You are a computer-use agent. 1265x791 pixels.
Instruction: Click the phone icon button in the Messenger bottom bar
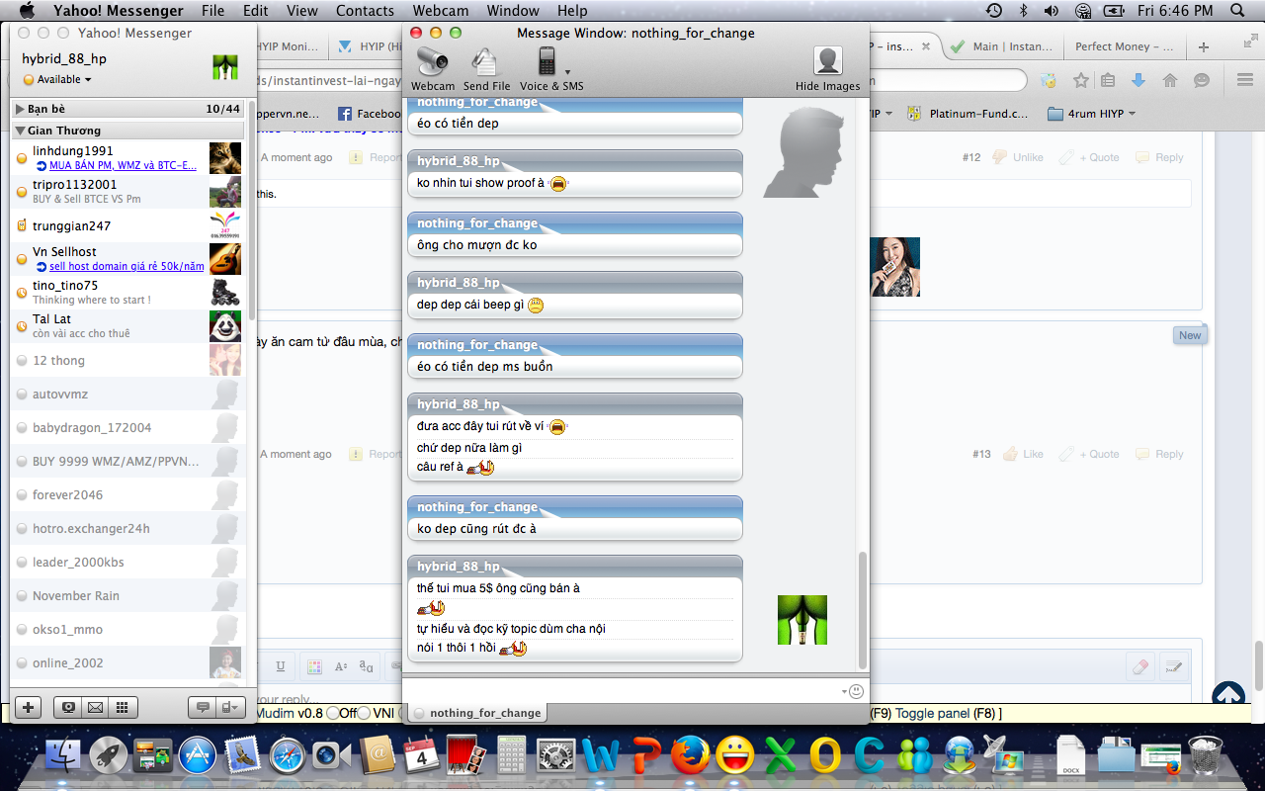click(x=231, y=707)
